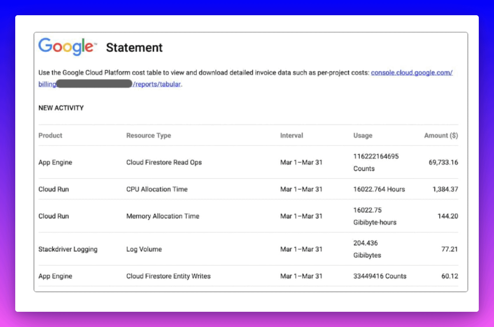494x327 pixels.
Task: Click Cloud Firestore Entity Writes cell
Action: (168, 276)
